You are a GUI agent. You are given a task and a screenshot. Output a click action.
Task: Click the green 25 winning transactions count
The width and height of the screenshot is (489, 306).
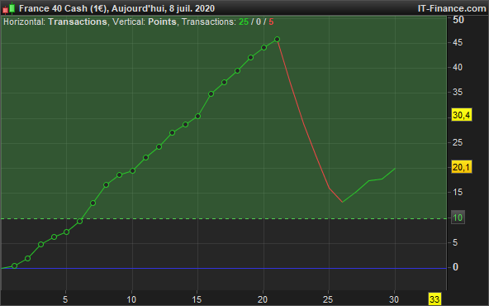tap(244, 22)
